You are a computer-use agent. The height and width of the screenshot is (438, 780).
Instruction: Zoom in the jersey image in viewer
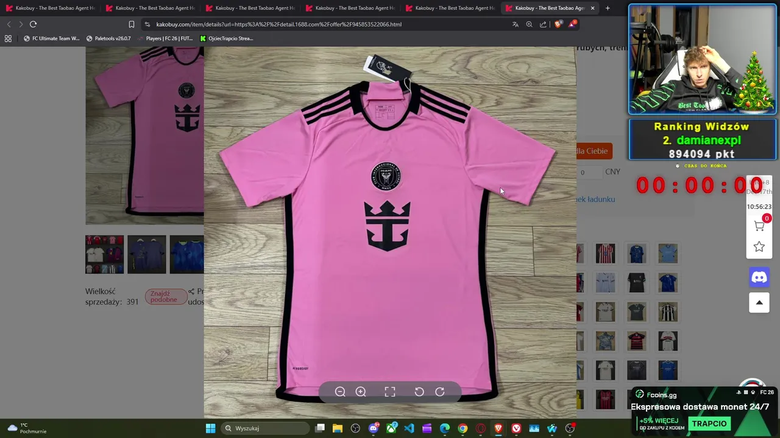[361, 392]
